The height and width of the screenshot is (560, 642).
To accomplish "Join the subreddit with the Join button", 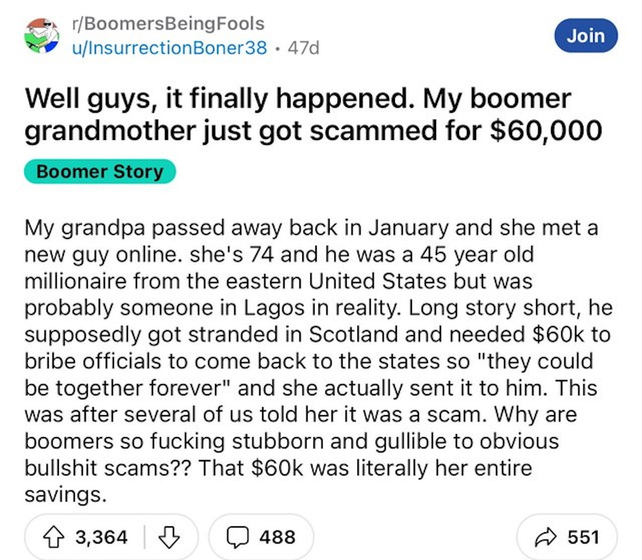I will (x=585, y=35).
